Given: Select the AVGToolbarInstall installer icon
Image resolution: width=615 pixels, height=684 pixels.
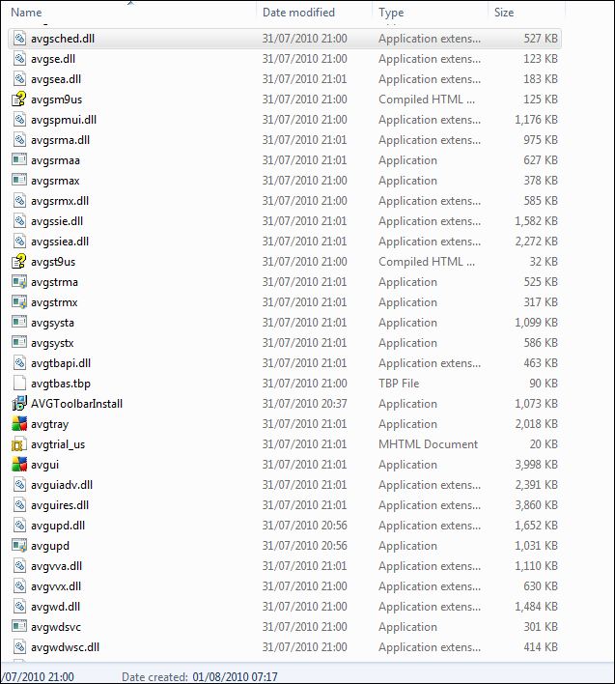Looking at the screenshot, I should click(19, 404).
